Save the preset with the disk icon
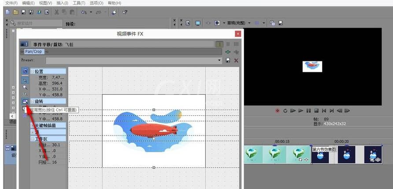 click(x=228, y=61)
